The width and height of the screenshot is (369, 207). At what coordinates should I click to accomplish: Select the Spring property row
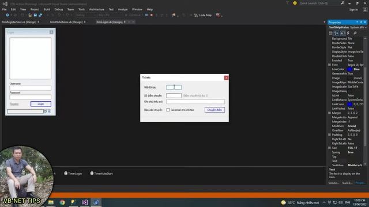347,152
